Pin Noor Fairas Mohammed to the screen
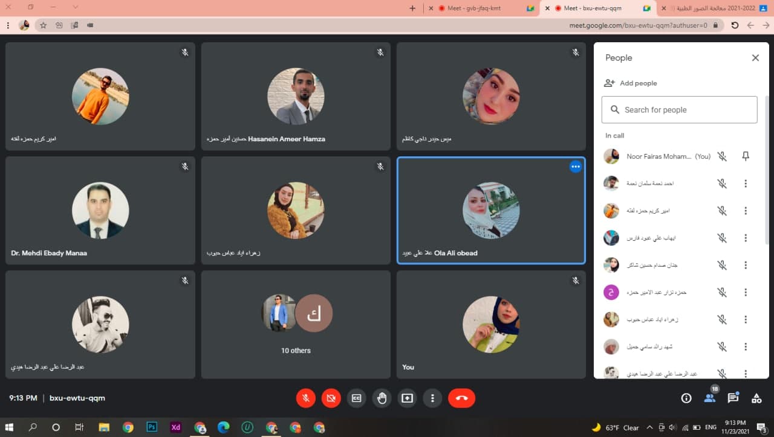The height and width of the screenshot is (437, 774). (x=746, y=156)
